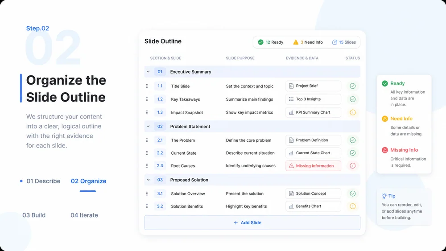Click ready checkmark status for The Problem
The width and height of the screenshot is (446, 251).
(353, 140)
